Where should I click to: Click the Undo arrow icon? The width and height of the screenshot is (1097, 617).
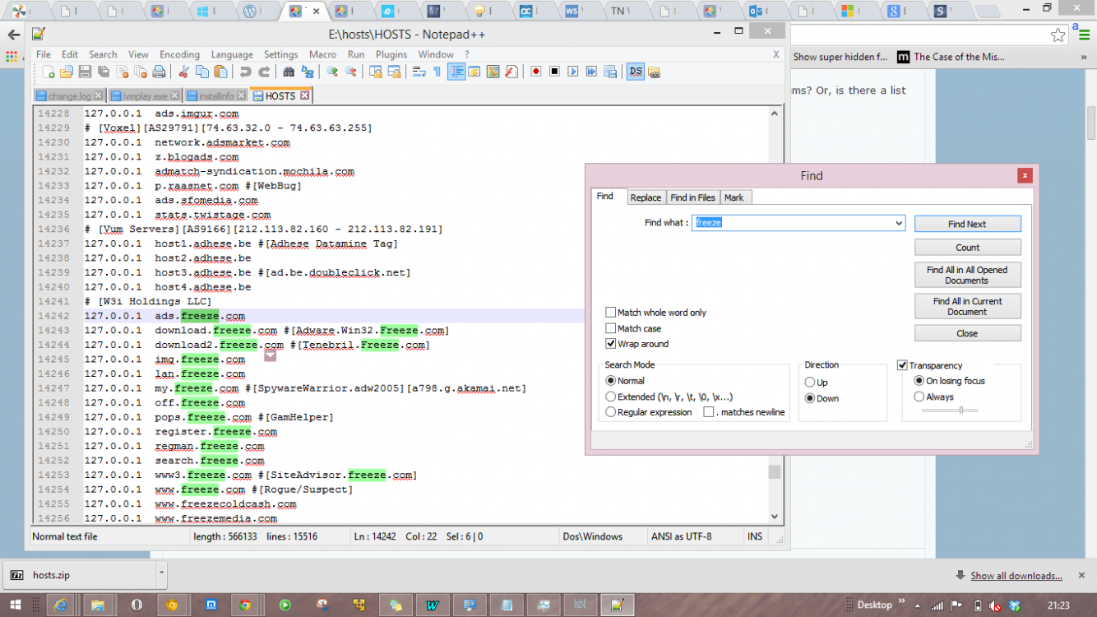[245, 72]
